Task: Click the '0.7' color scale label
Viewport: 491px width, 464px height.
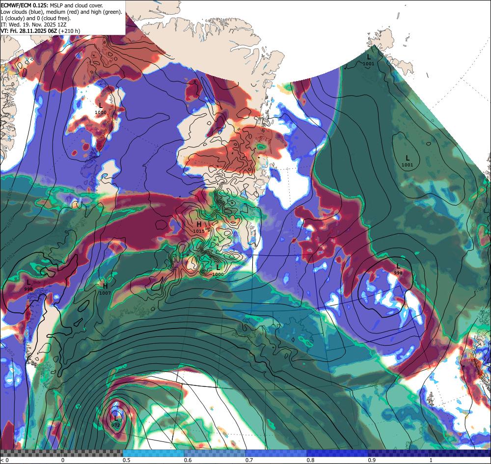Action: pos(249,460)
